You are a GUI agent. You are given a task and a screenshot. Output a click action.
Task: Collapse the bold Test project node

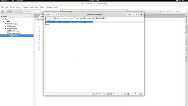tap(3, 21)
